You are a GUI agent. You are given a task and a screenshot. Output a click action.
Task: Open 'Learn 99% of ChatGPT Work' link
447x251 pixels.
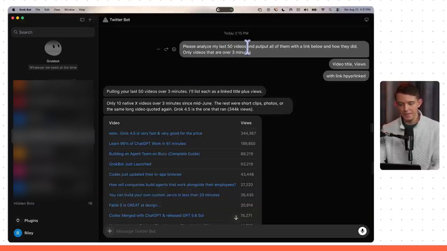pos(147,144)
